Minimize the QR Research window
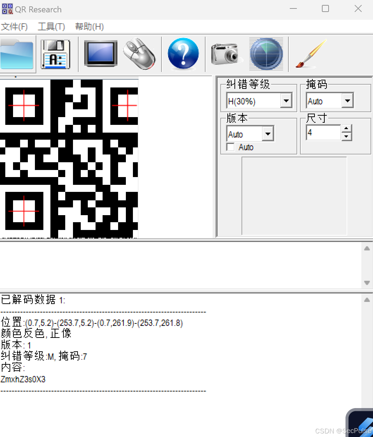The image size is (373, 437). point(293,9)
